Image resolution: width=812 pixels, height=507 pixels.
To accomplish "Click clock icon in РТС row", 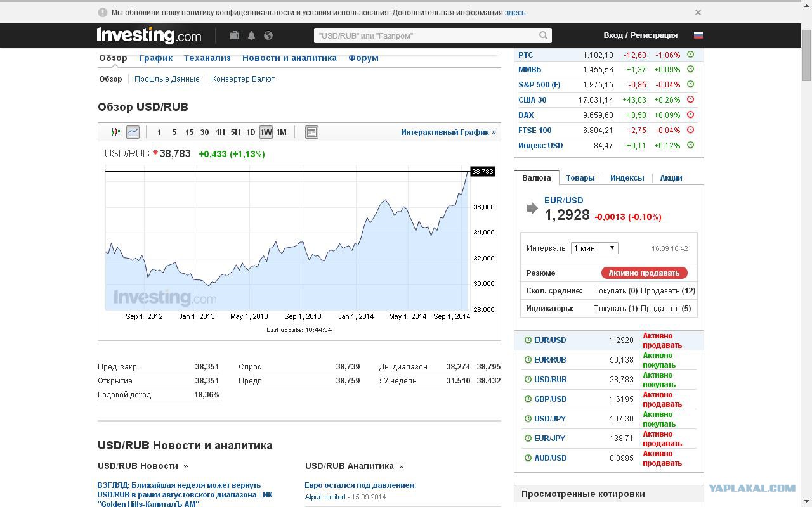I will (x=691, y=55).
